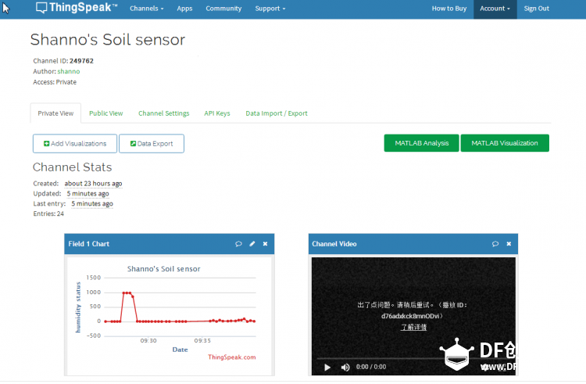Click the Channel Stats heading
The image size is (586, 384).
point(72,167)
